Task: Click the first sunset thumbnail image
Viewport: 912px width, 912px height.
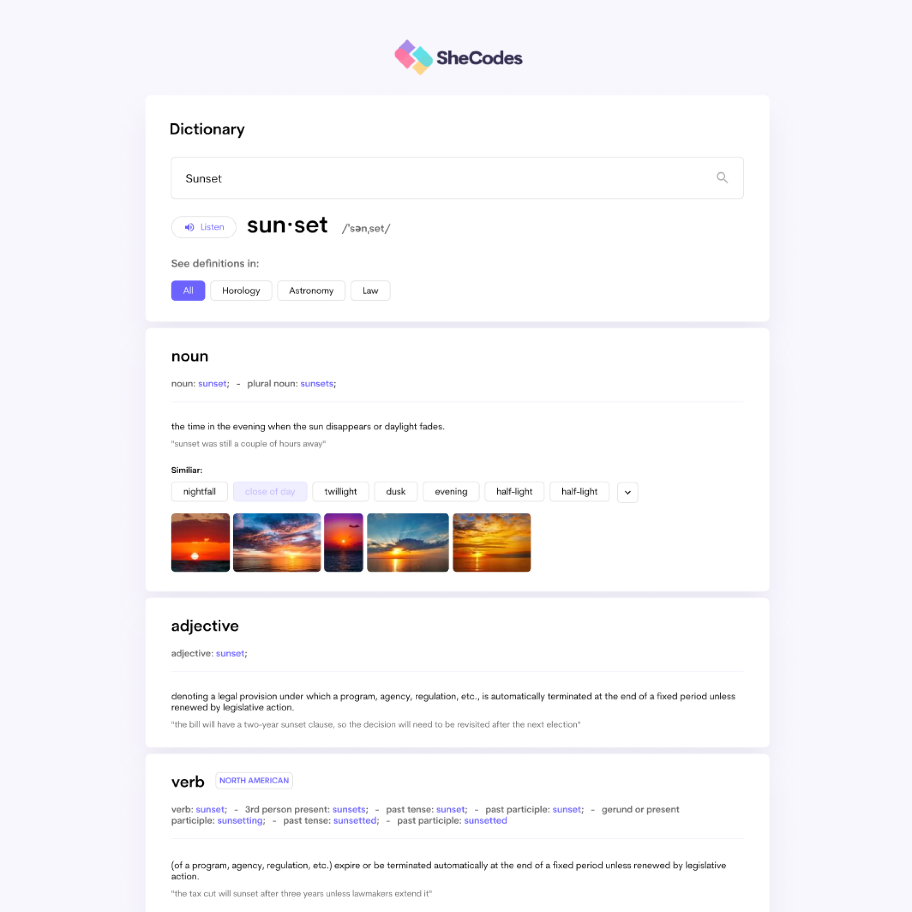Action: [x=199, y=542]
